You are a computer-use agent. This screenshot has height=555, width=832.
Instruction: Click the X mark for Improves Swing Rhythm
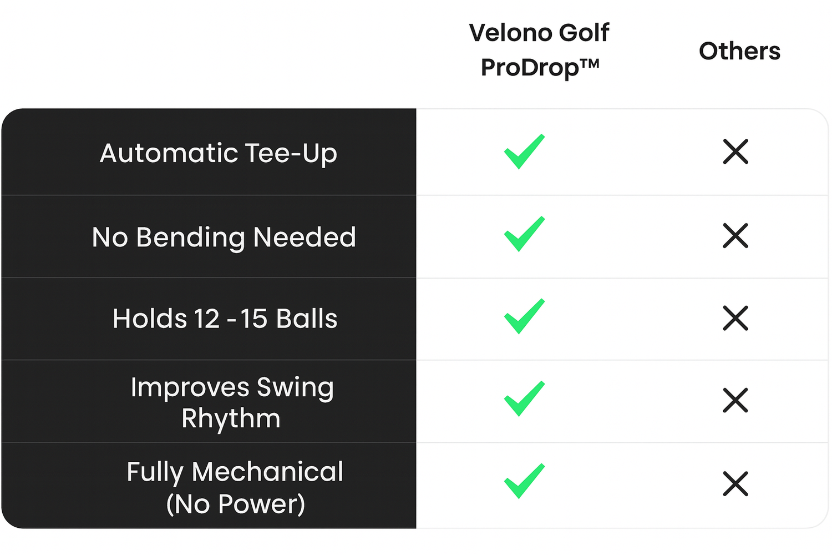[x=735, y=401]
